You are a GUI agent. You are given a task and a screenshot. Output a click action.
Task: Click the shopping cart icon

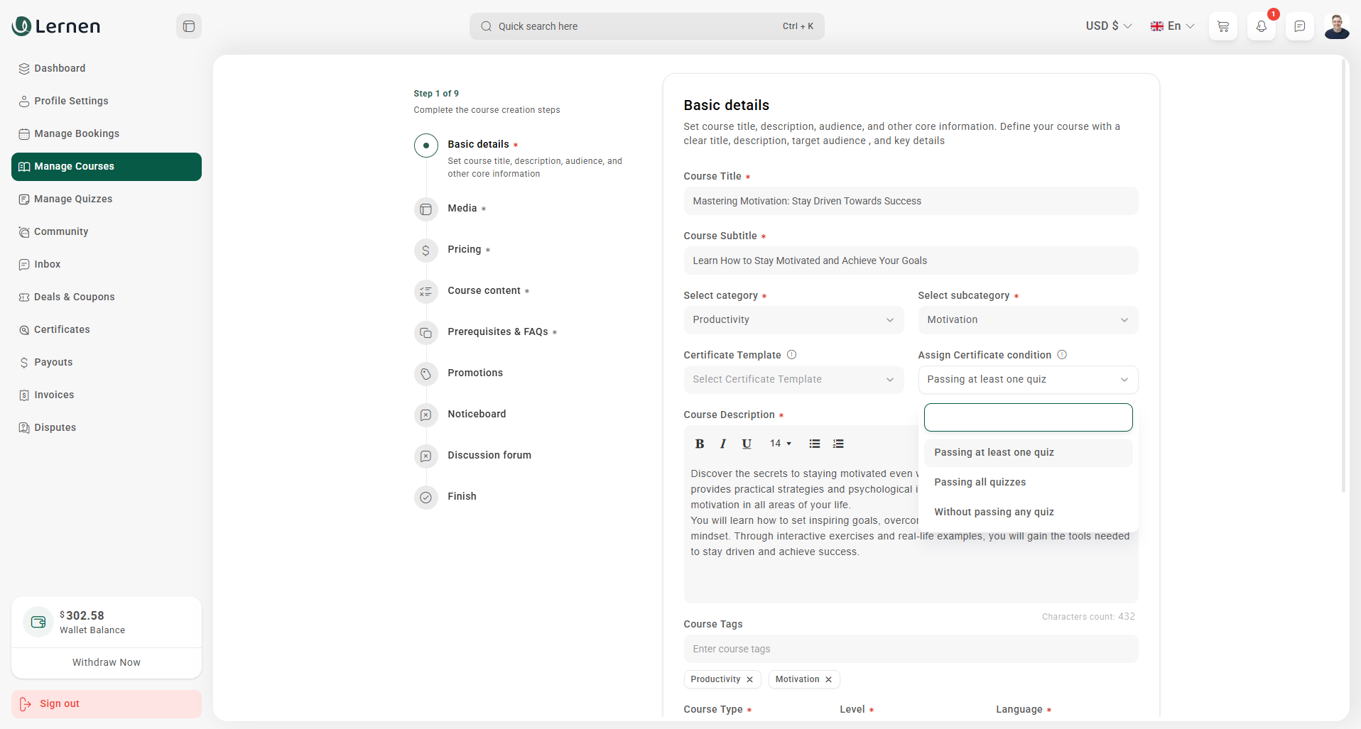tap(1222, 26)
